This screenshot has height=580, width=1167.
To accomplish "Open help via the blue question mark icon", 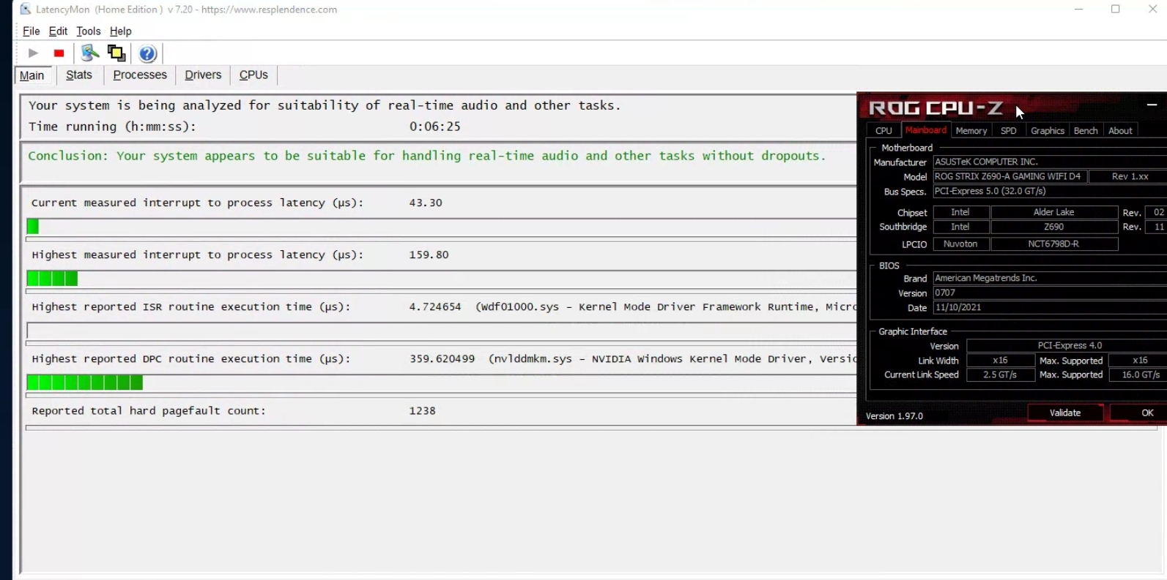I will pos(147,53).
